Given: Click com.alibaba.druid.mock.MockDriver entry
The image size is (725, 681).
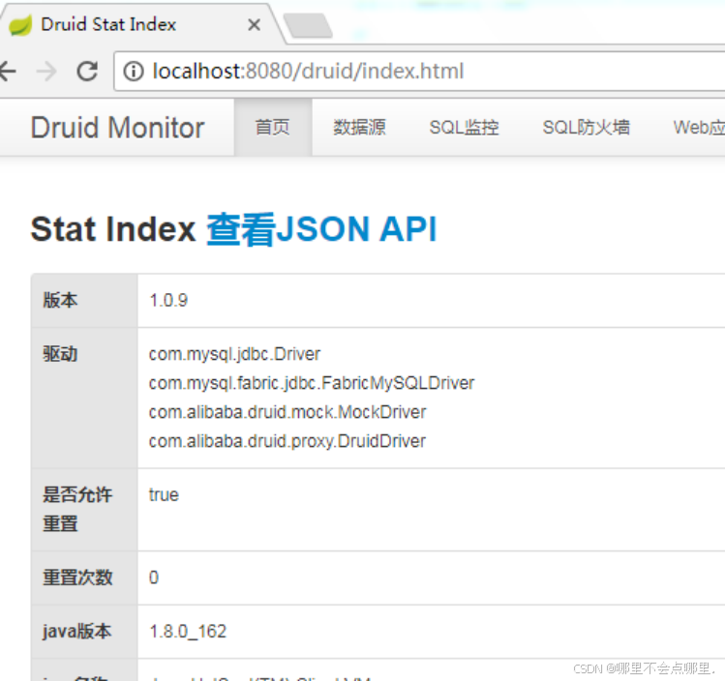Looking at the screenshot, I should pos(287,412).
